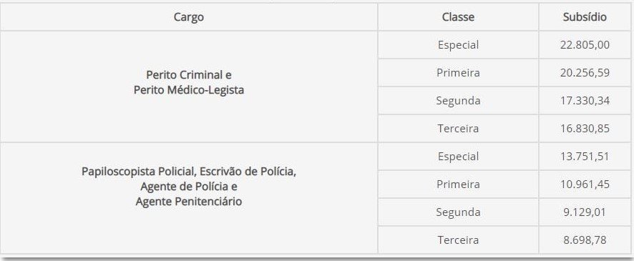Select the Perito Criminal e Perito Médico-Legista cell

(x=189, y=87)
